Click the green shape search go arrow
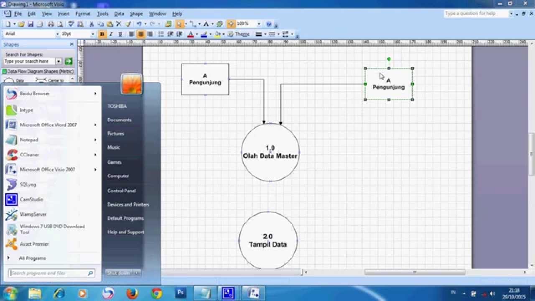 69,61
